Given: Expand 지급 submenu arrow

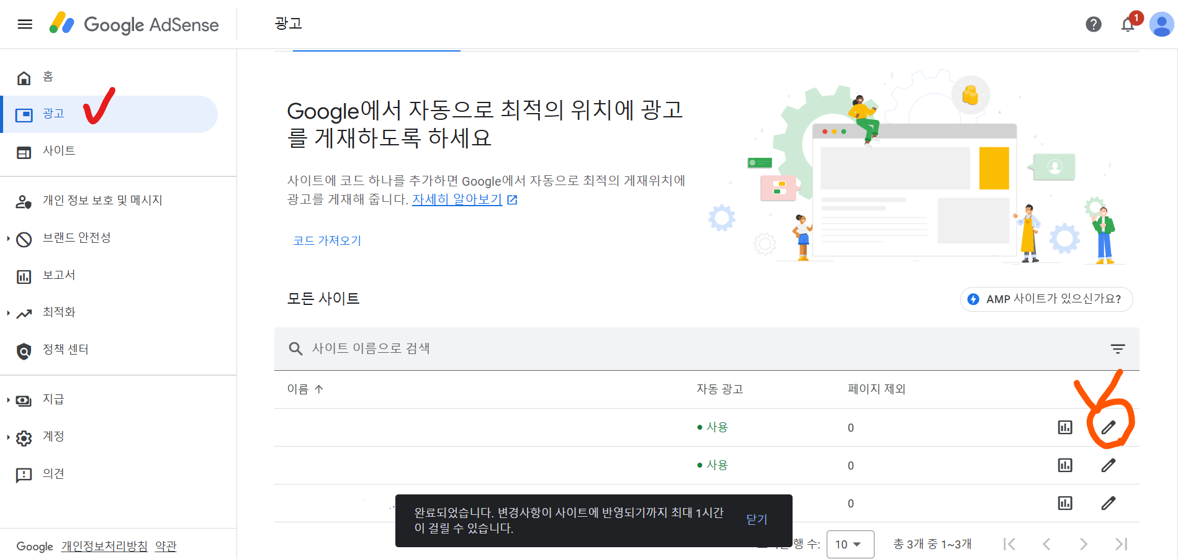Looking at the screenshot, I should 8,400.
